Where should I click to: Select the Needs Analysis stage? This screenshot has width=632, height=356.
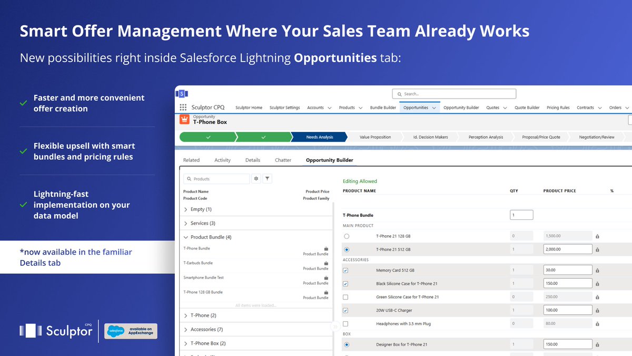pos(320,137)
